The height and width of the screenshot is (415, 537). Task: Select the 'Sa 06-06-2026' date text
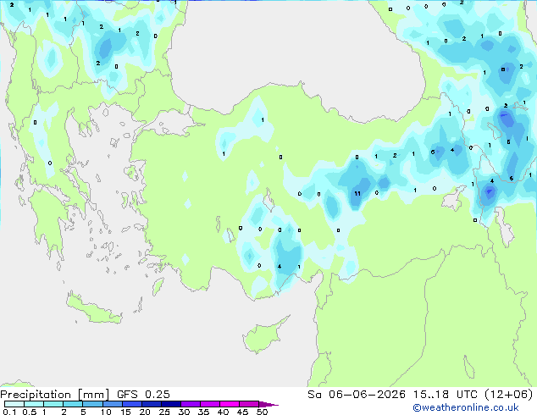point(357,395)
